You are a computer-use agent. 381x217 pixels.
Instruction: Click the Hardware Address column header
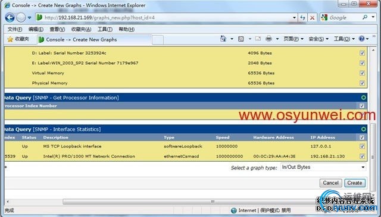274,137
